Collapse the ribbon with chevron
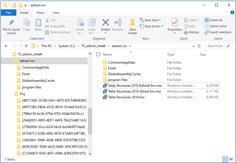The width and height of the screenshot is (236, 163). [x=226, y=13]
